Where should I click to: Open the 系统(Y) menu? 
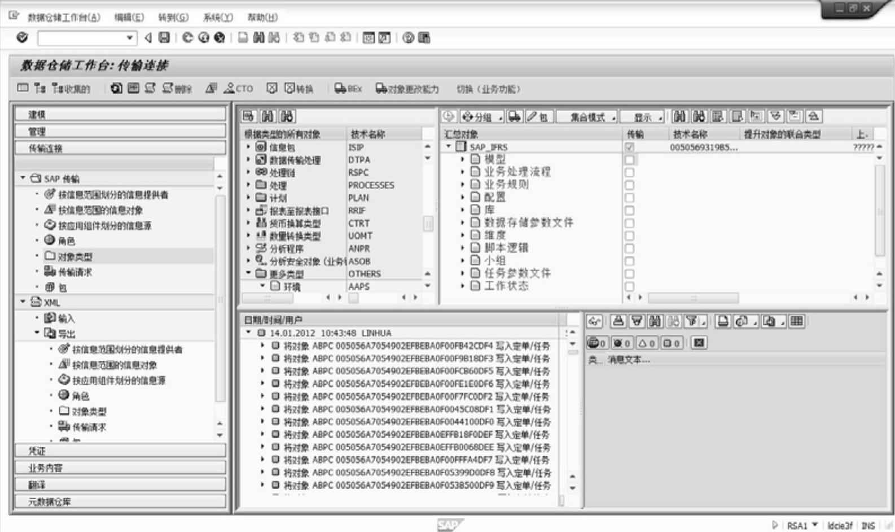(218, 18)
